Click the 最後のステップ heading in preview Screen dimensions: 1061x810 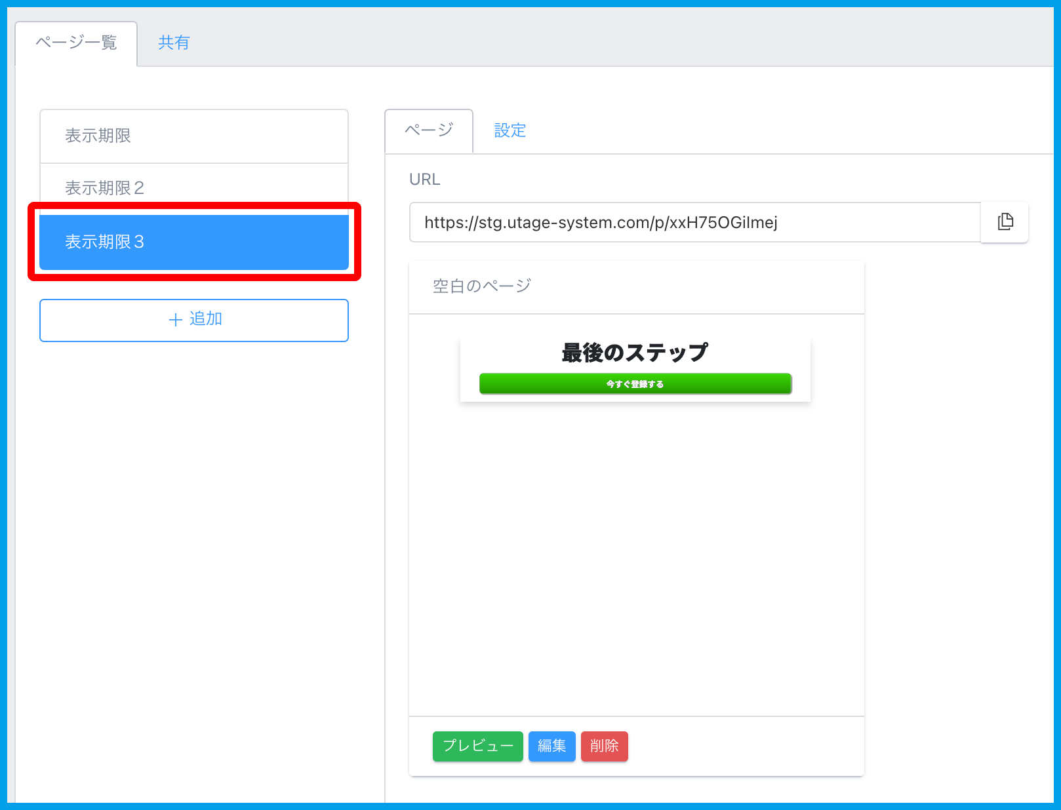coord(635,353)
